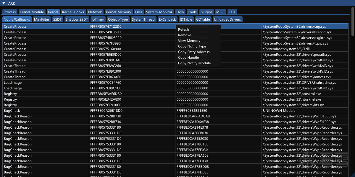Click handle FFFFBE0CA37FD030
This screenshot has width=355, height=177.
pos(192,172)
